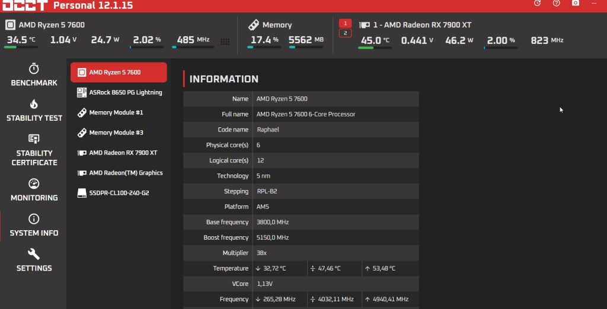Viewport: 607px width, 309px height.
Task: Click the BENCHMARK label
Action: 34,83
